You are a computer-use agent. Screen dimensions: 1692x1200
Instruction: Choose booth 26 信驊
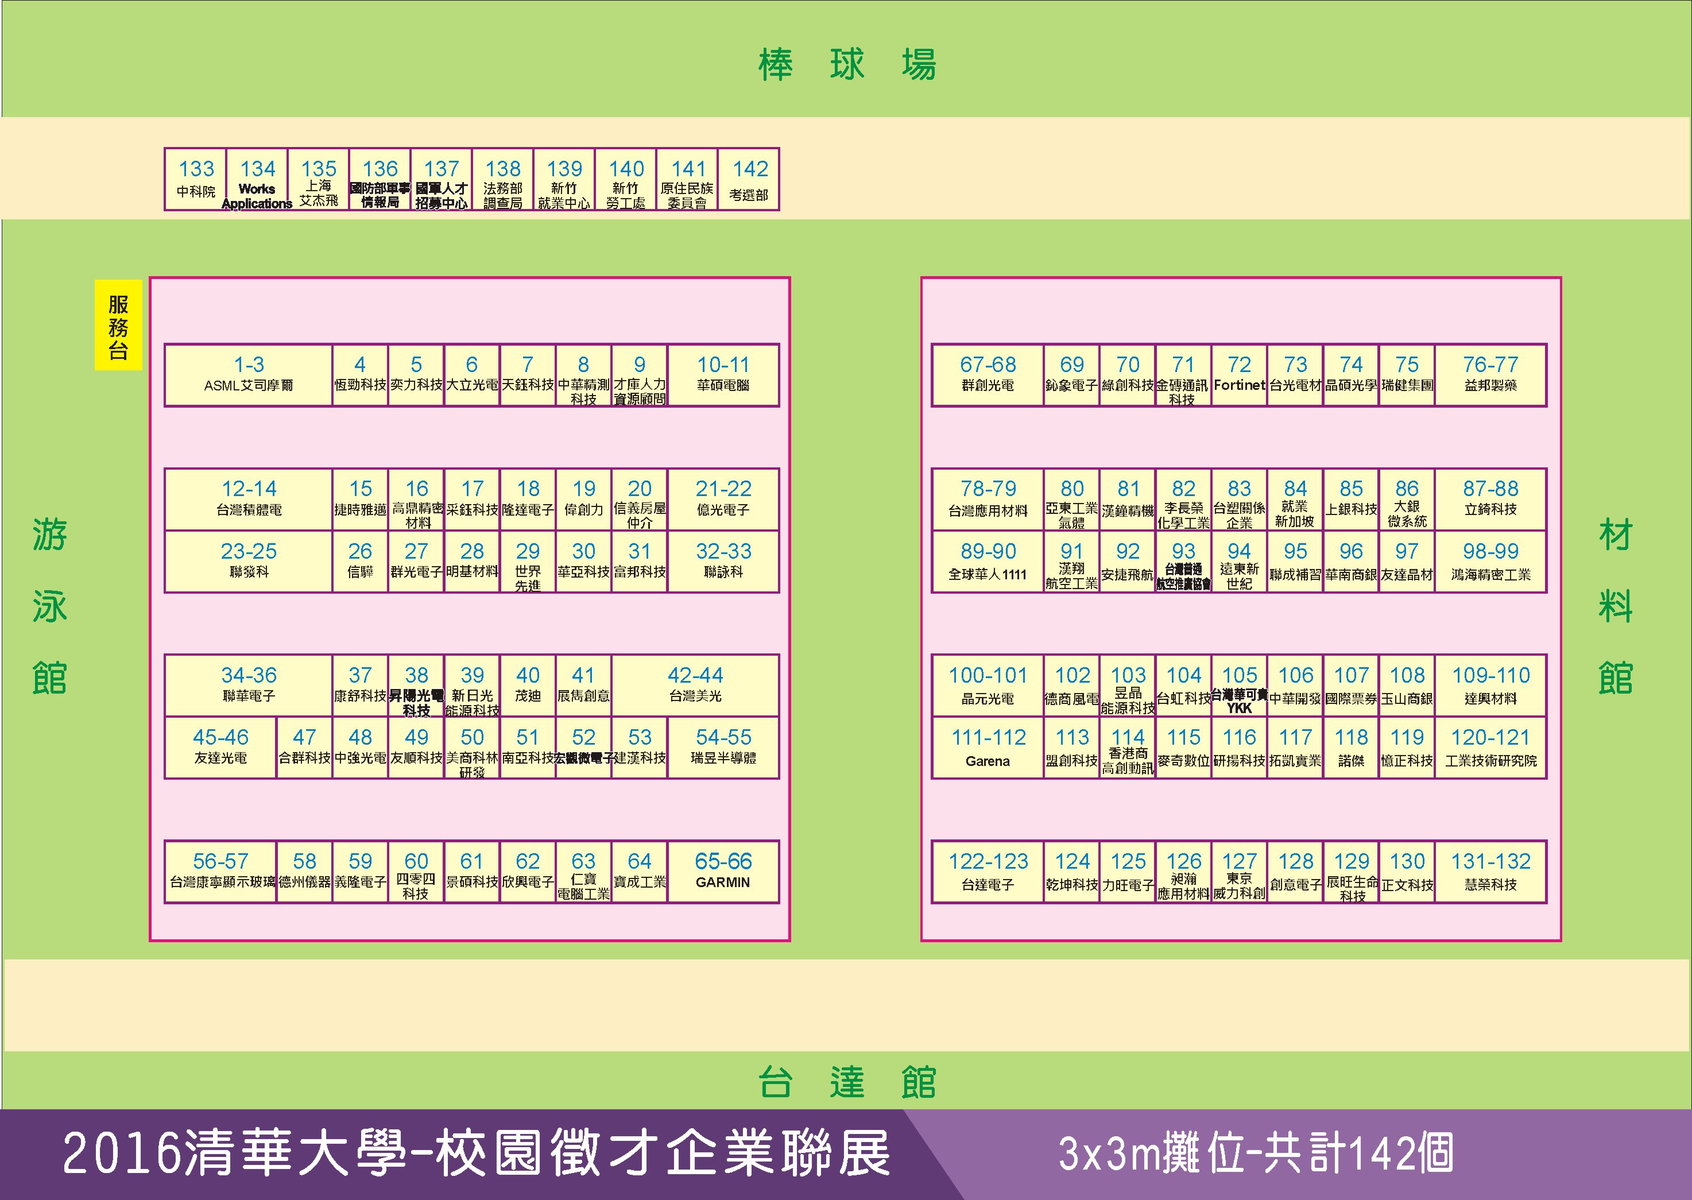[x=360, y=561]
